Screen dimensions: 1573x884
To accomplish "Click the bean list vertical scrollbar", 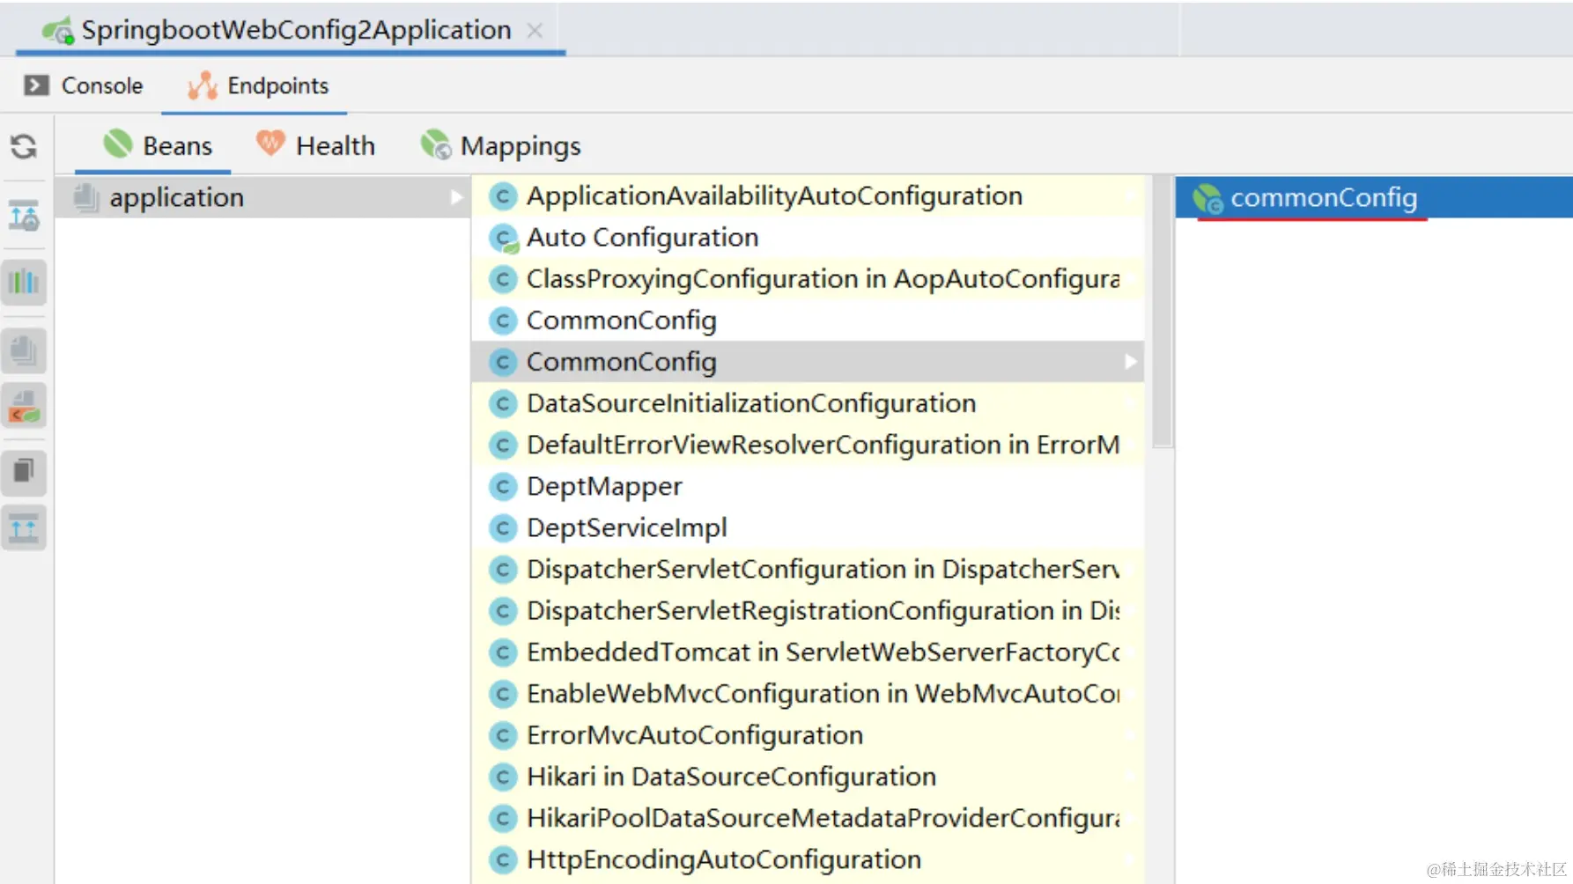I will [1163, 312].
